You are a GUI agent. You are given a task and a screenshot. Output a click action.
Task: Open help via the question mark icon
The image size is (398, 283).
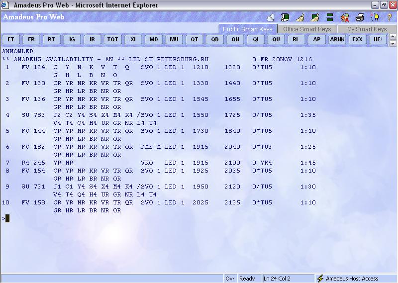tap(390, 17)
